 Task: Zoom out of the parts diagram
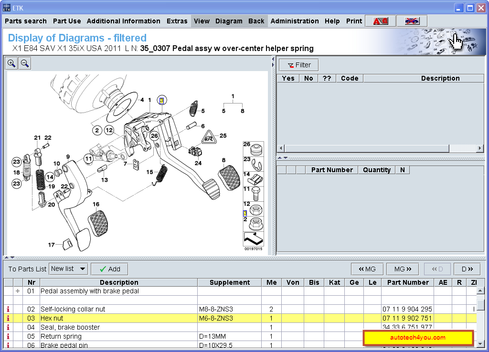[x=25, y=63]
